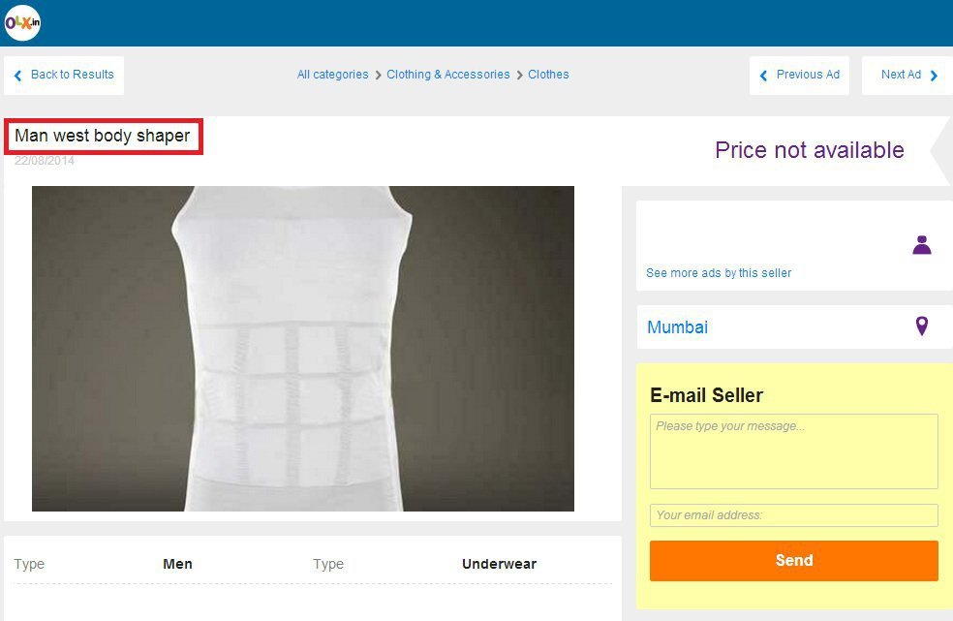Go to Previous Ad
953x621 pixels.
click(799, 75)
